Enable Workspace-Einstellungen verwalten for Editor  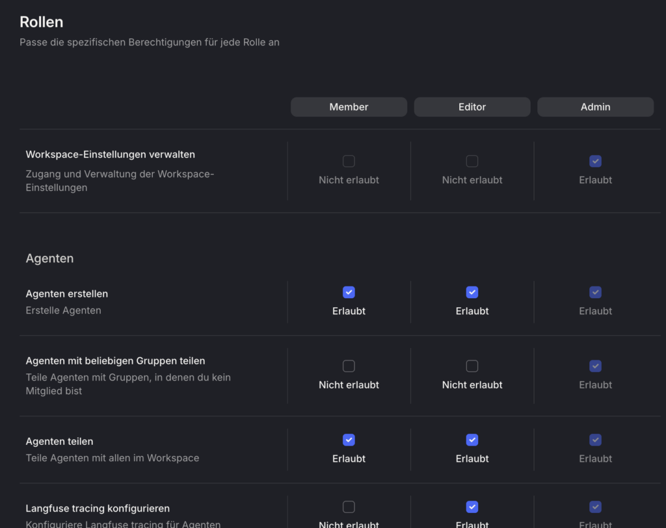pyautogui.click(x=472, y=161)
